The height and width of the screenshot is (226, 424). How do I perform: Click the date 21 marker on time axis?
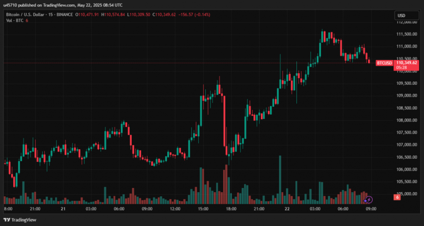point(63,209)
